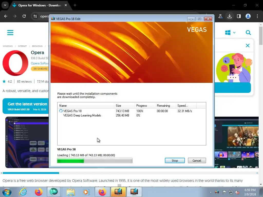
Task: Open Chrome downloads panel
Action: 230,16
